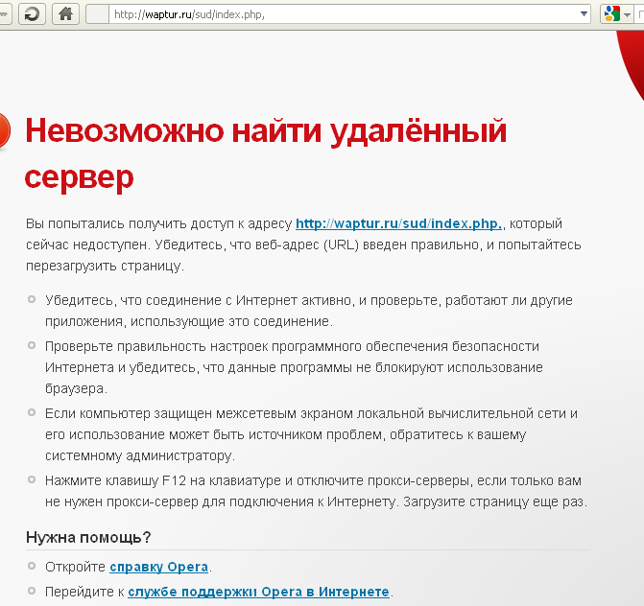Open the http://waptur.ru/sud/index.php link
The width and height of the screenshot is (644, 606).
coord(399,223)
